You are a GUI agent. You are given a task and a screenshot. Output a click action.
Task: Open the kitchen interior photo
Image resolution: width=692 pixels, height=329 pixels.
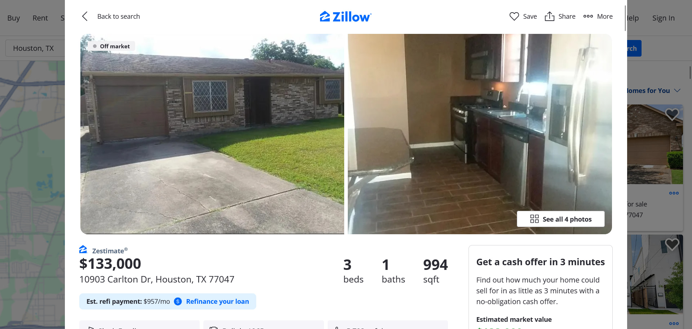coord(480,134)
